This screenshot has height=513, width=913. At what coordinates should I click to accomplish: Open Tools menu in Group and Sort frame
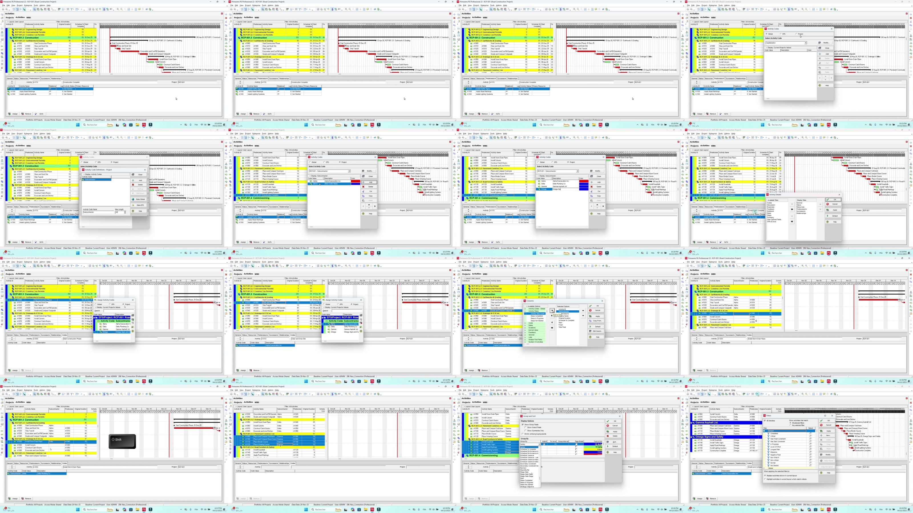(493, 390)
